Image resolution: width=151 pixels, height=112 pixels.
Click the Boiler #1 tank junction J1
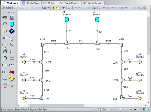(67, 20)
